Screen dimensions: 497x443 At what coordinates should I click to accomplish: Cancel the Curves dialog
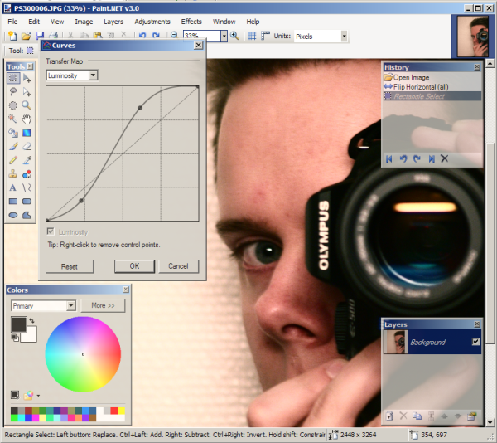pyautogui.click(x=178, y=266)
